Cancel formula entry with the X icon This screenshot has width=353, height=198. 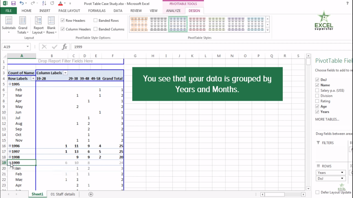click(44, 47)
